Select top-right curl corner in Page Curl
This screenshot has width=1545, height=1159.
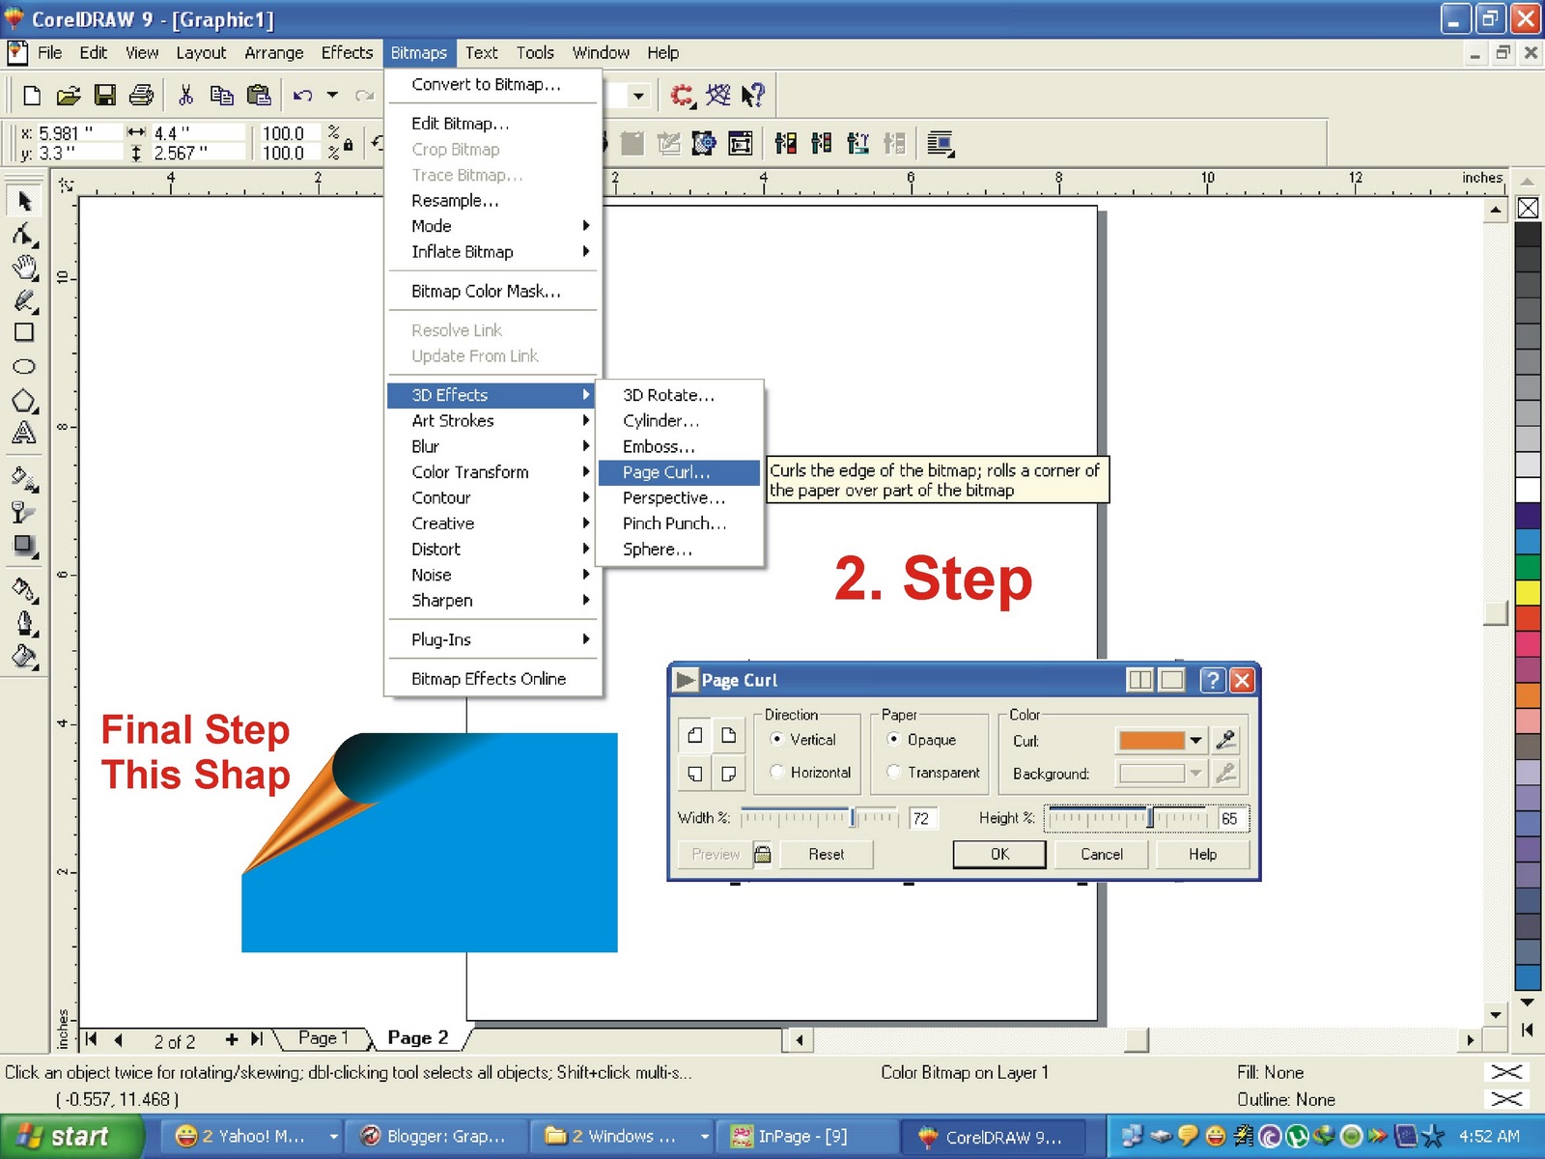point(728,735)
